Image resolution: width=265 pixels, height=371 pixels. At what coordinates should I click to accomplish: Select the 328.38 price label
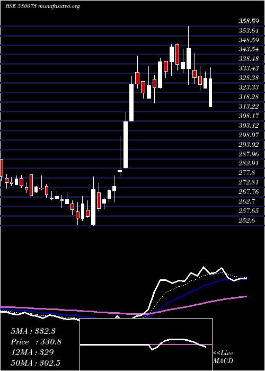(248, 78)
